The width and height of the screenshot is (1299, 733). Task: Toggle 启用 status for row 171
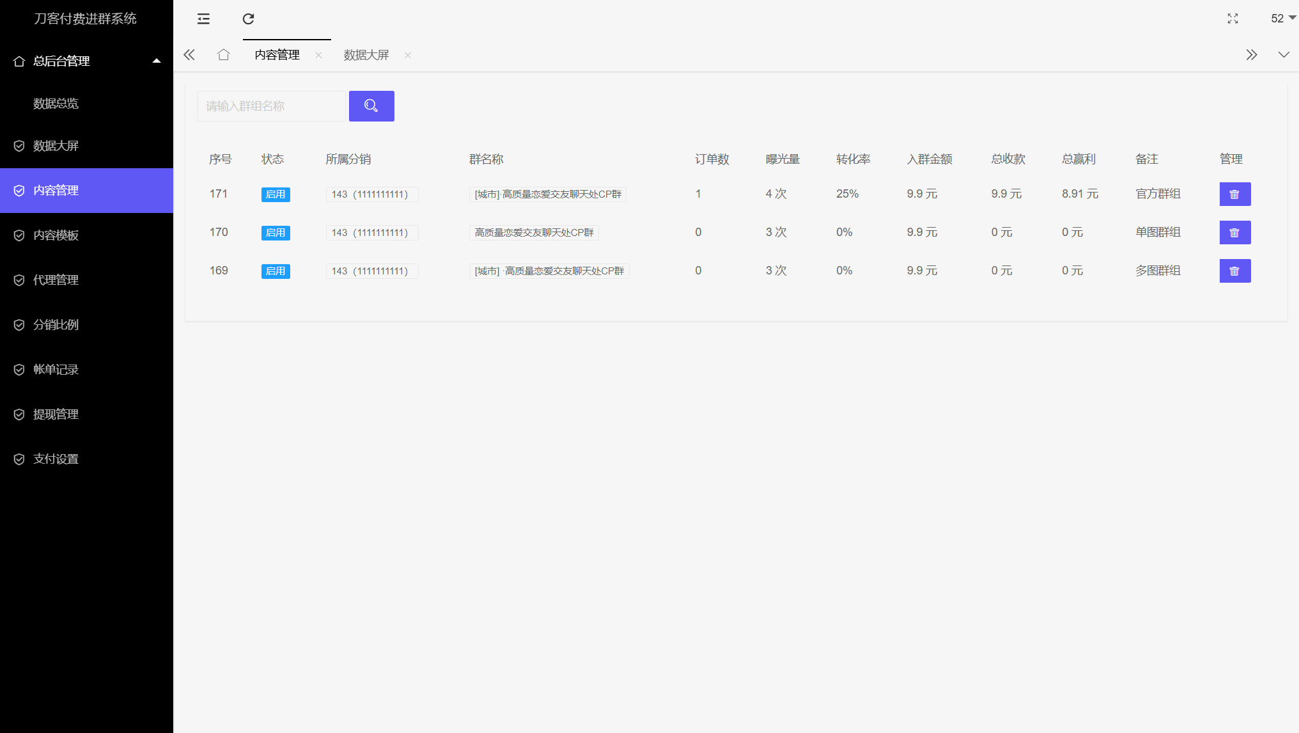[276, 194]
